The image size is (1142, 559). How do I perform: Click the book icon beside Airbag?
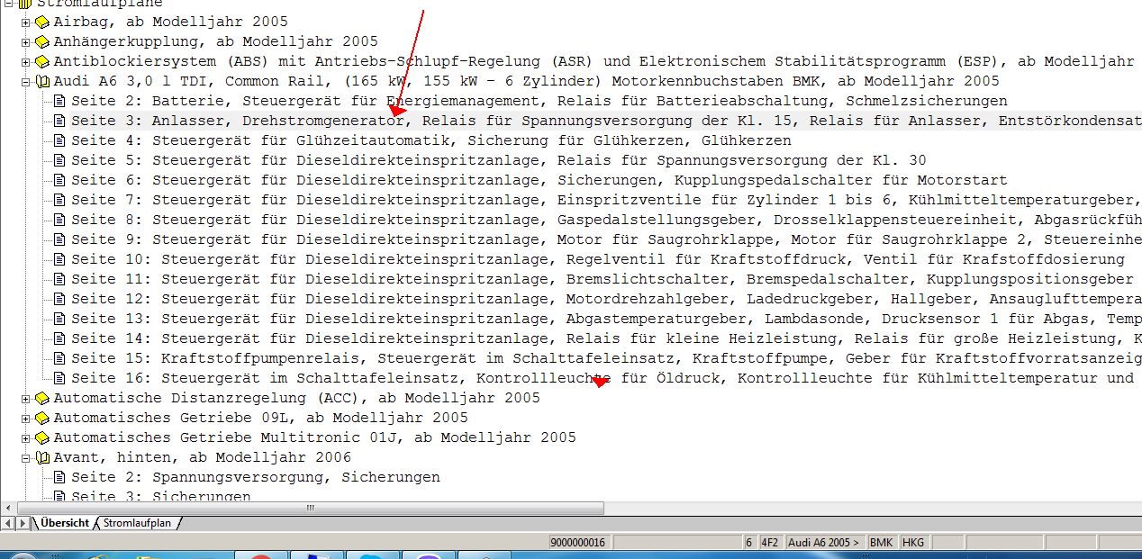point(41,22)
